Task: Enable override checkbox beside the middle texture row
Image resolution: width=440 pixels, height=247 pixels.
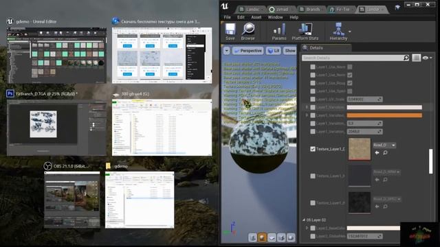Action: click(313, 176)
